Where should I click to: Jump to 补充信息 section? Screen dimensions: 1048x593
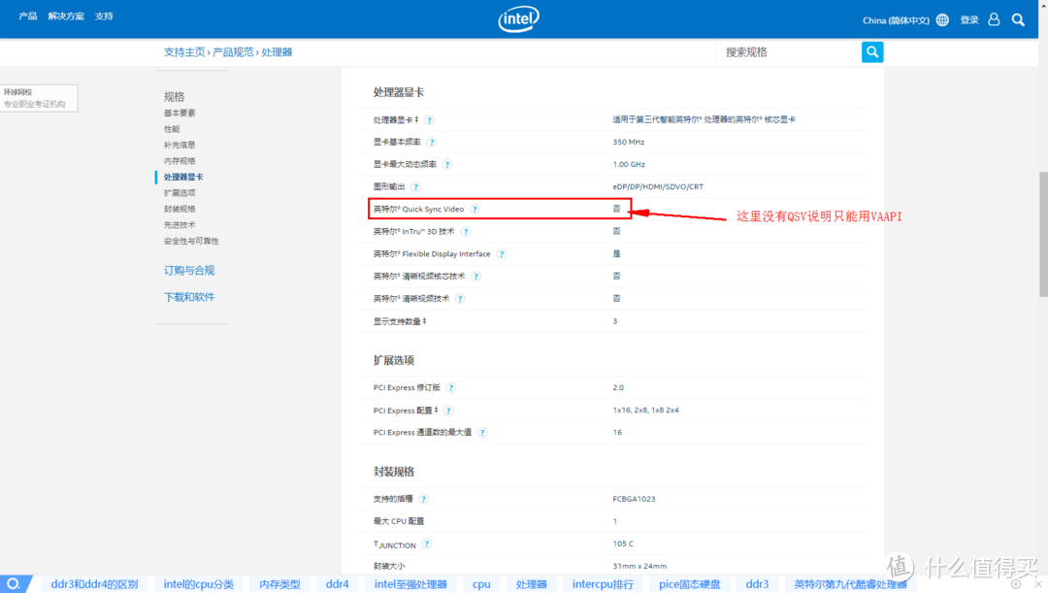[180, 145]
